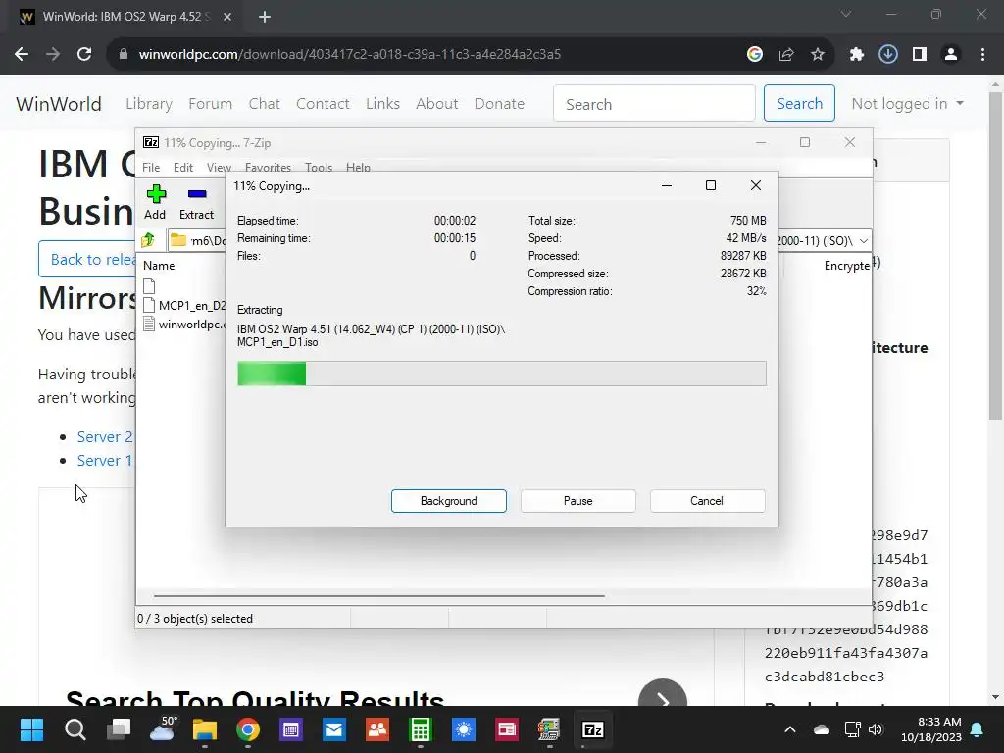Image resolution: width=1004 pixels, height=753 pixels.
Task: Open Mail app from taskbar
Action: (334, 729)
